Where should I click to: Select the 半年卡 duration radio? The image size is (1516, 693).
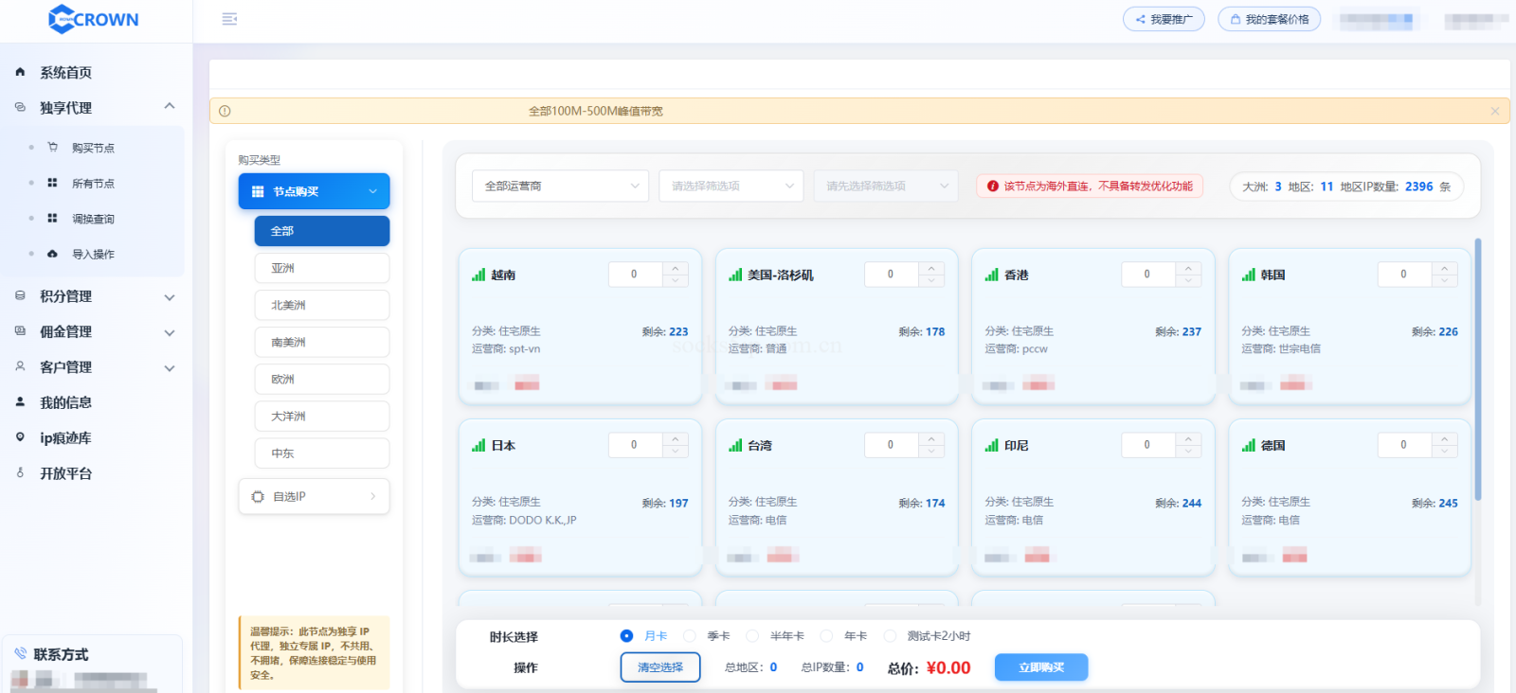752,636
